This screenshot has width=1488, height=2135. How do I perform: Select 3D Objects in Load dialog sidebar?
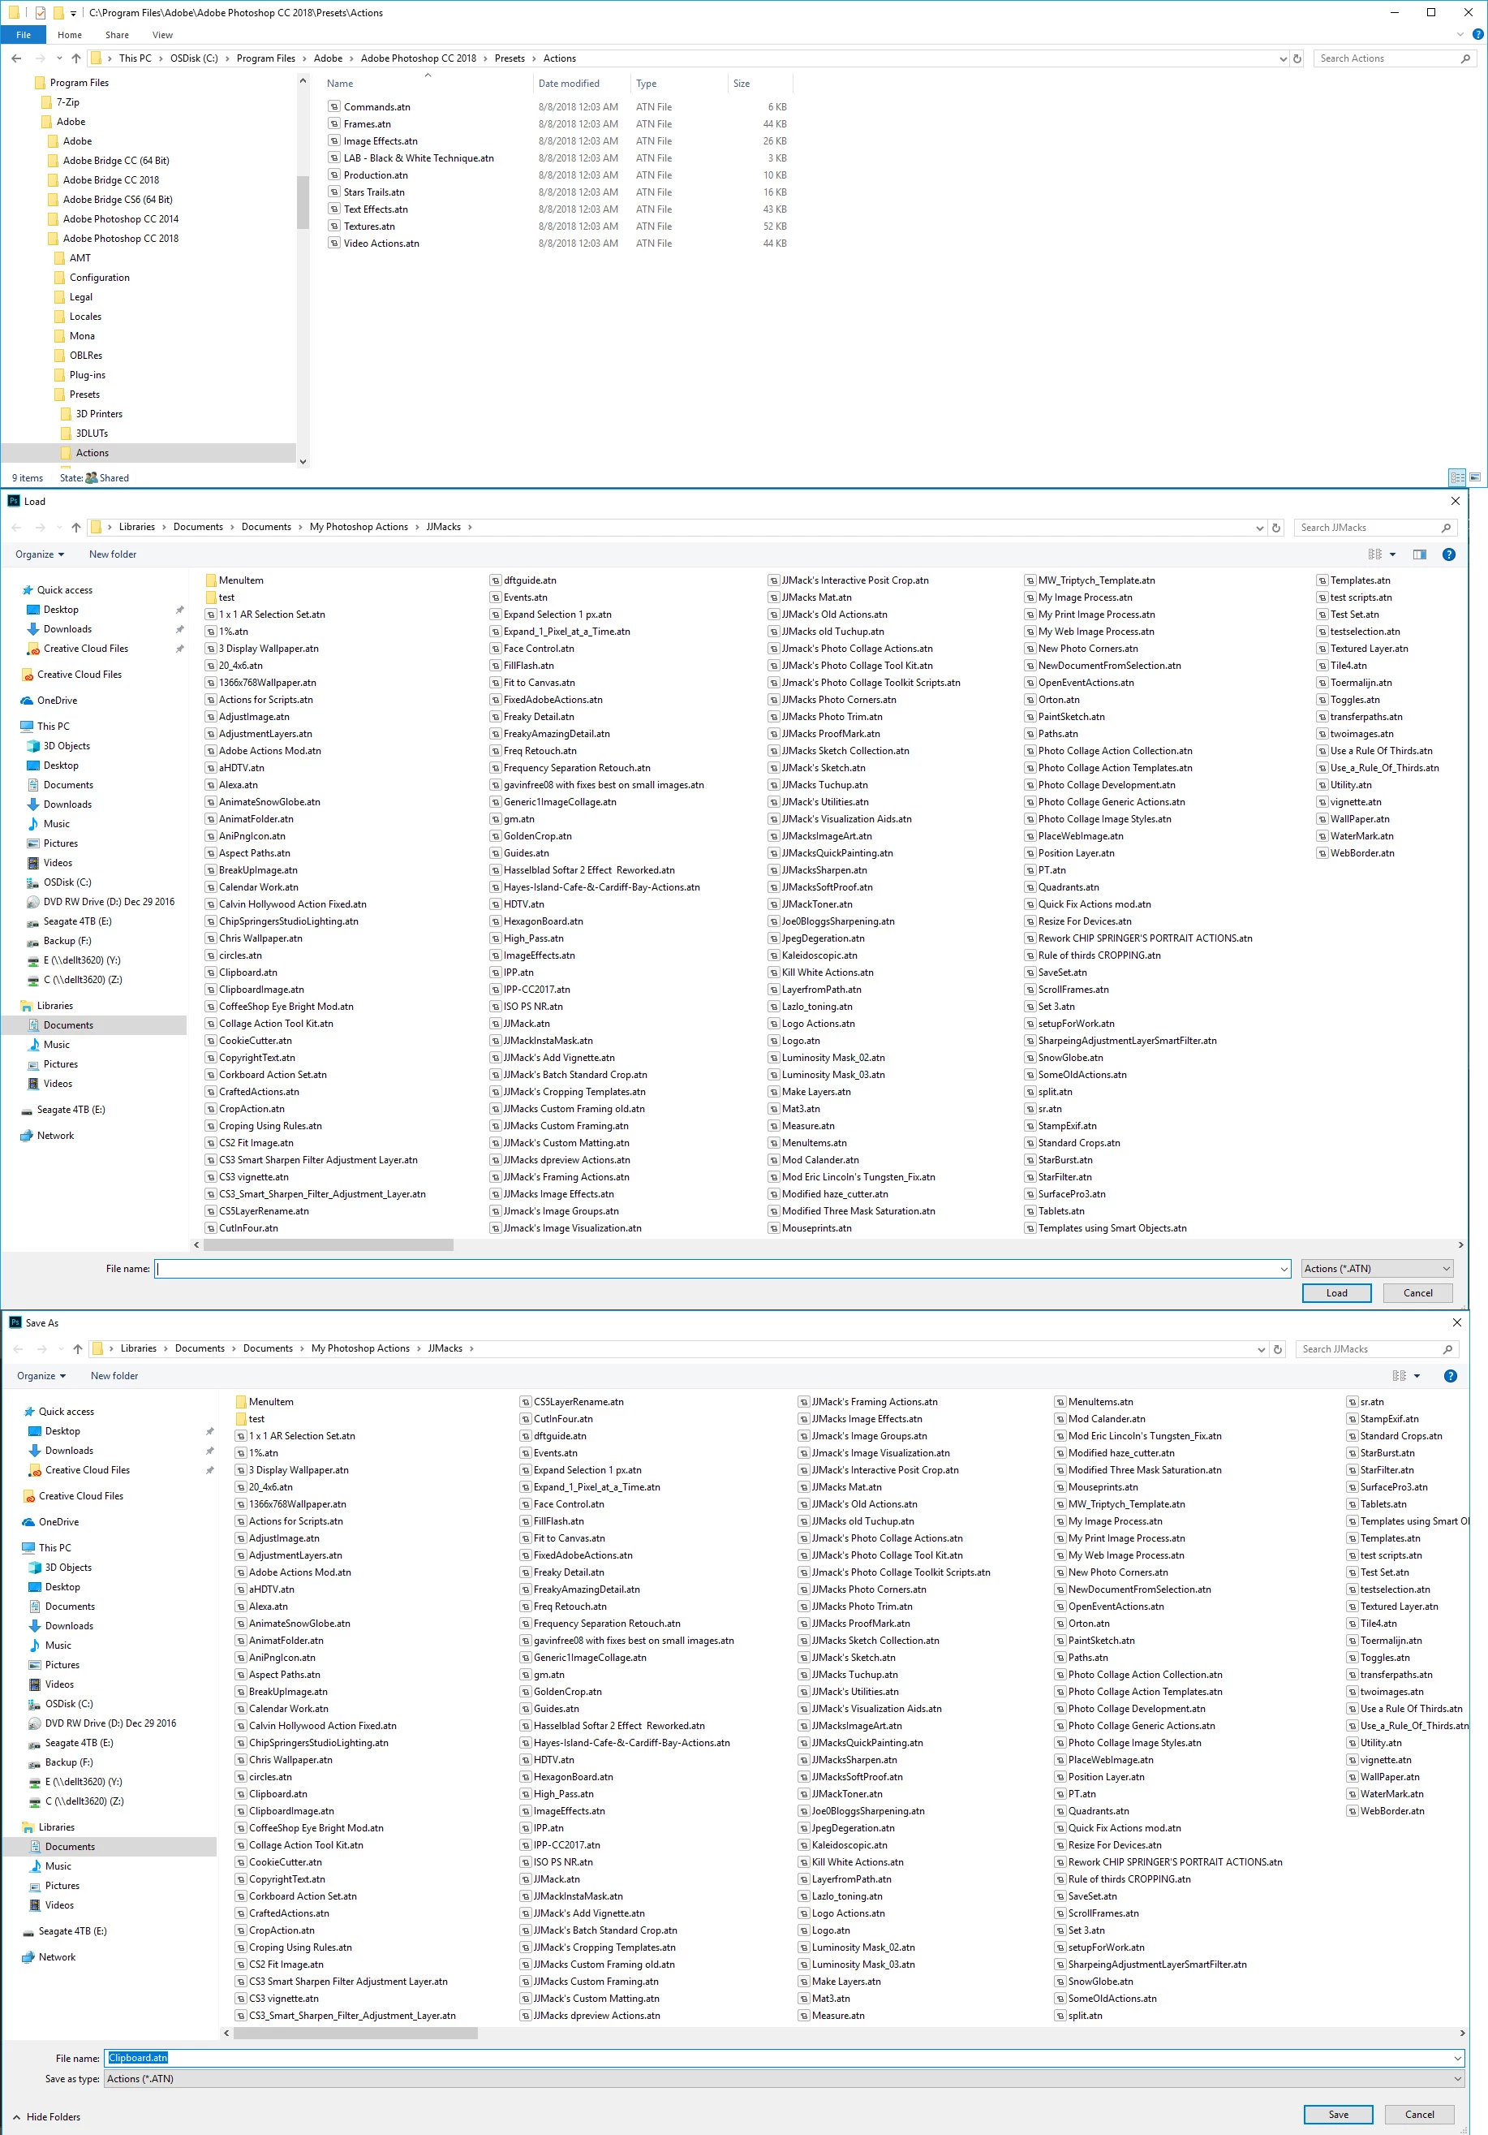66,746
